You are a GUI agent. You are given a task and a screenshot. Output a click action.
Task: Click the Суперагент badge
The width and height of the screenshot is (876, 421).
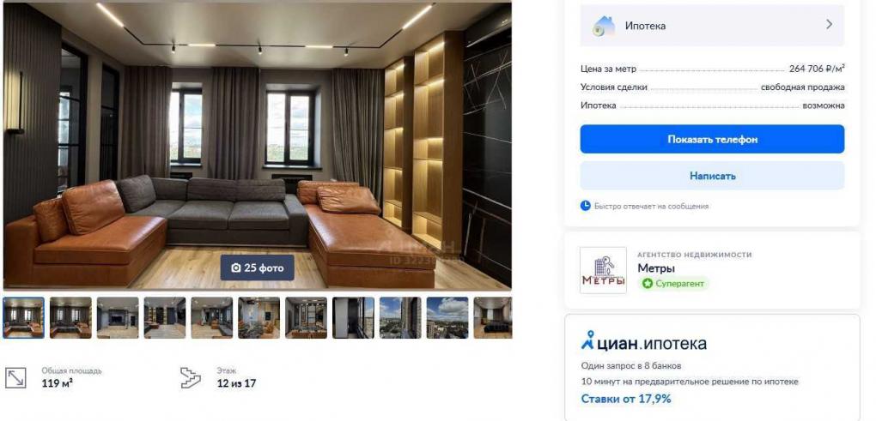click(673, 283)
